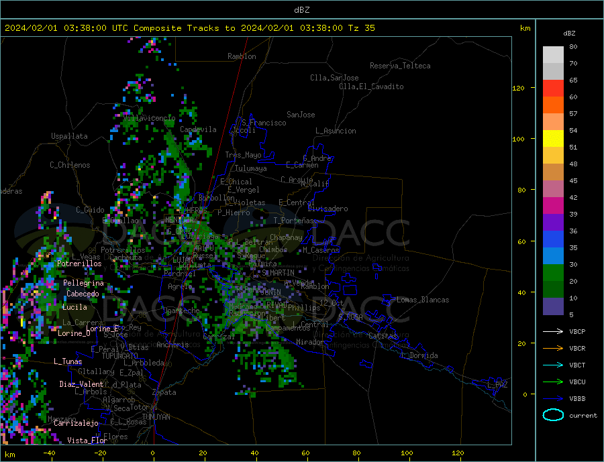
Task: Click the orange VBCR arrow in legend
Action: [x=553, y=349]
